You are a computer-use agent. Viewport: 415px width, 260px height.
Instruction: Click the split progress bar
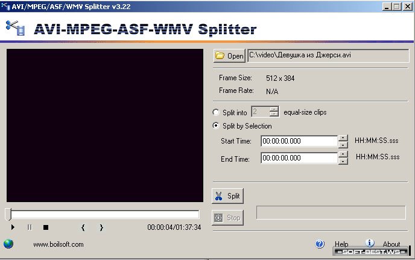coord(331,212)
